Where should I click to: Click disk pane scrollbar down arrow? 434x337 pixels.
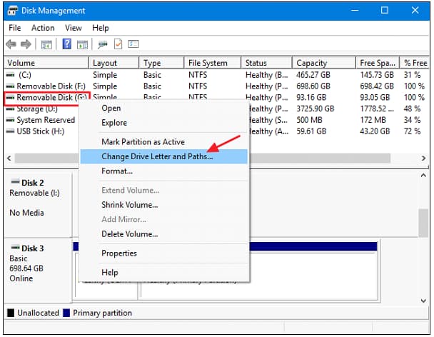coord(423,301)
